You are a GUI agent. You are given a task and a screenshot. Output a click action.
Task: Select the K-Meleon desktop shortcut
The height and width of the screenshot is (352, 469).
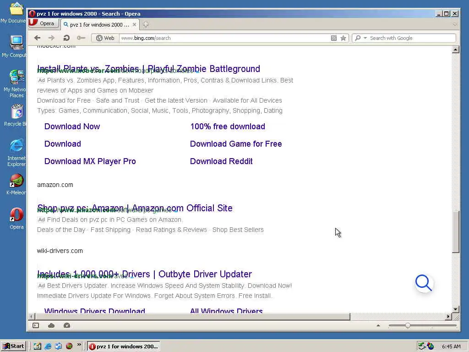pos(16,184)
